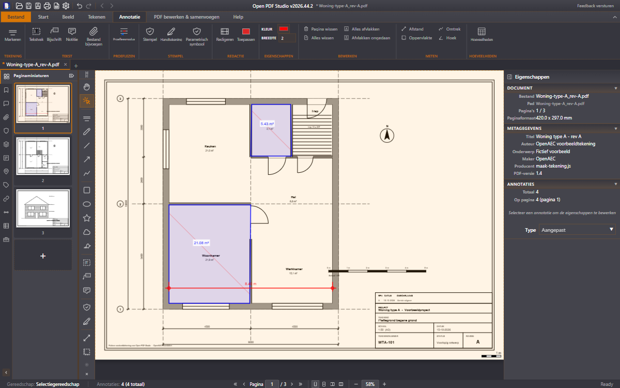This screenshot has height=388, width=620.
Task: Choose the Handtekening signature tool
Action: click(x=171, y=35)
